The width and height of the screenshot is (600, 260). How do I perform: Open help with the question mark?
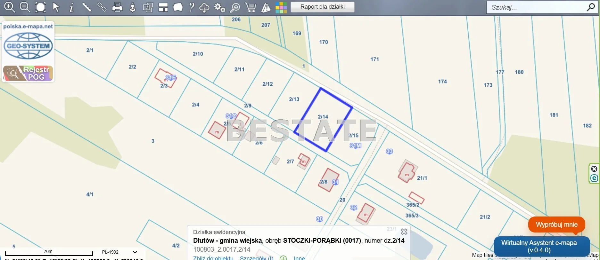[192, 7]
